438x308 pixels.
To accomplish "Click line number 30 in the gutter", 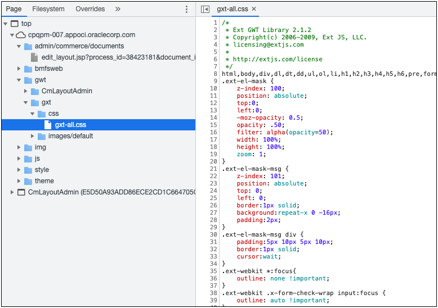I will pos(214,234).
